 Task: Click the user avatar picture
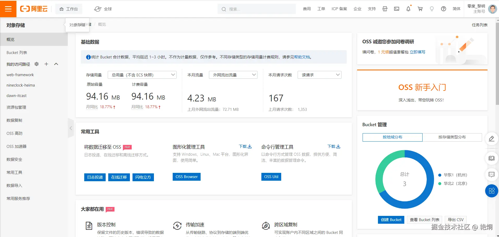coord(492,9)
